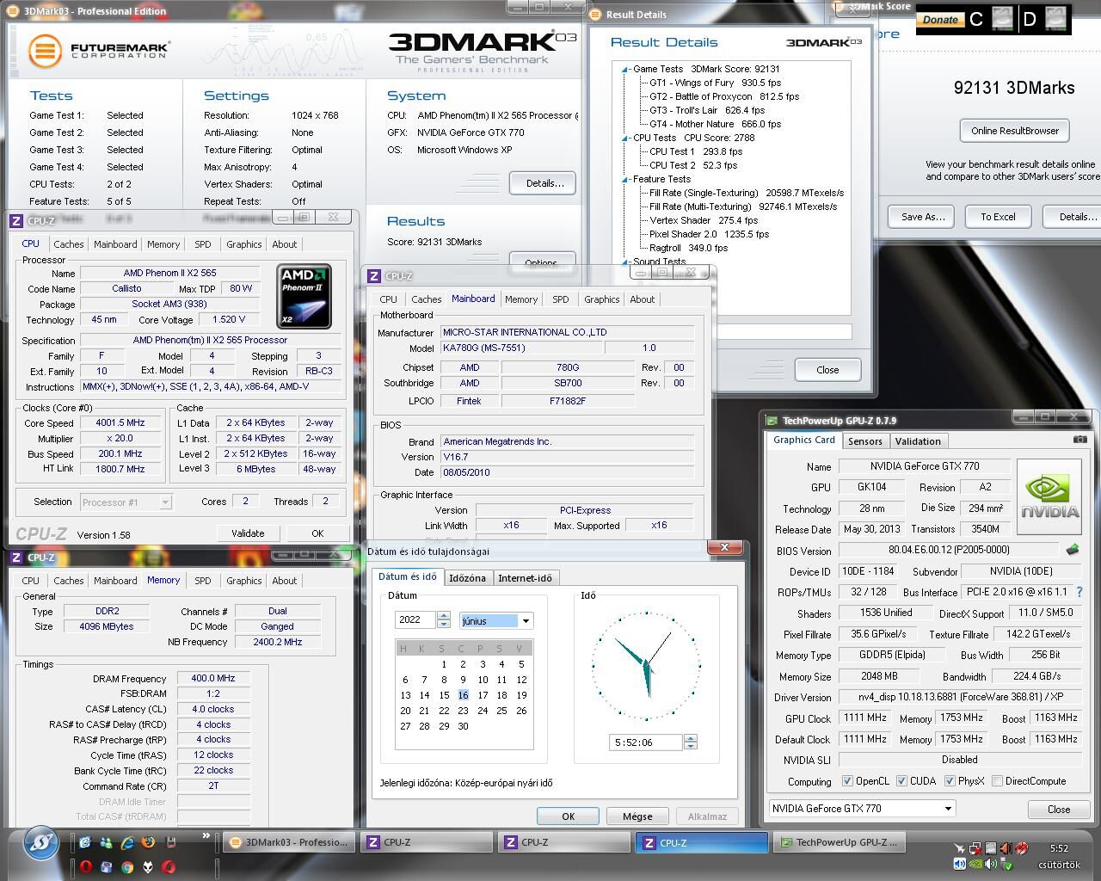Launch Internet Explorer from quick launch

point(127,843)
